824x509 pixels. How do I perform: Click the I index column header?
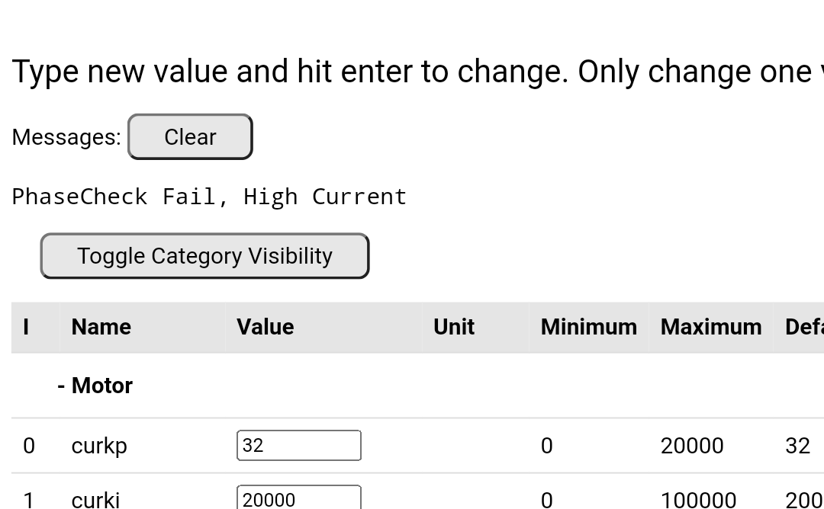26,327
